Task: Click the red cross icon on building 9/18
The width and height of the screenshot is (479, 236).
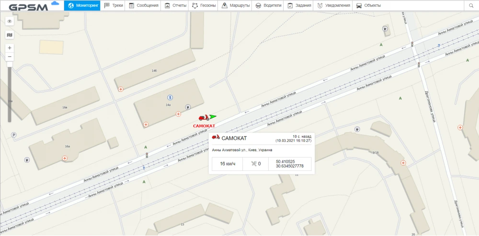Action: tap(403, 163)
